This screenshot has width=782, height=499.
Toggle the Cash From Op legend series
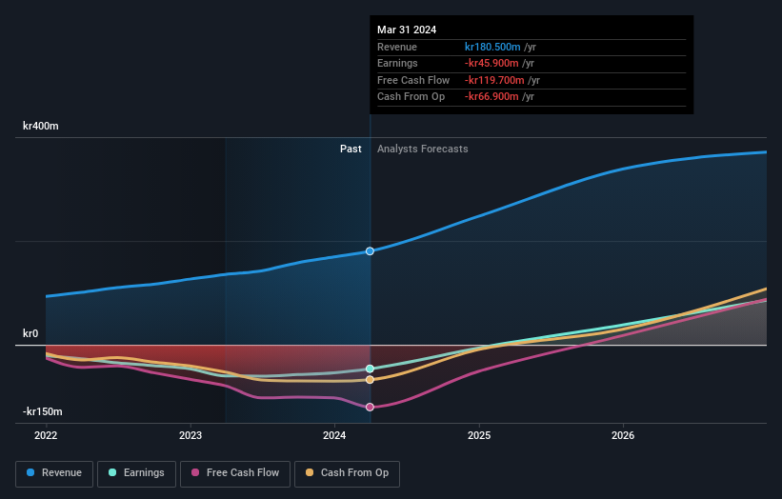pyautogui.click(x=347, y=473)
